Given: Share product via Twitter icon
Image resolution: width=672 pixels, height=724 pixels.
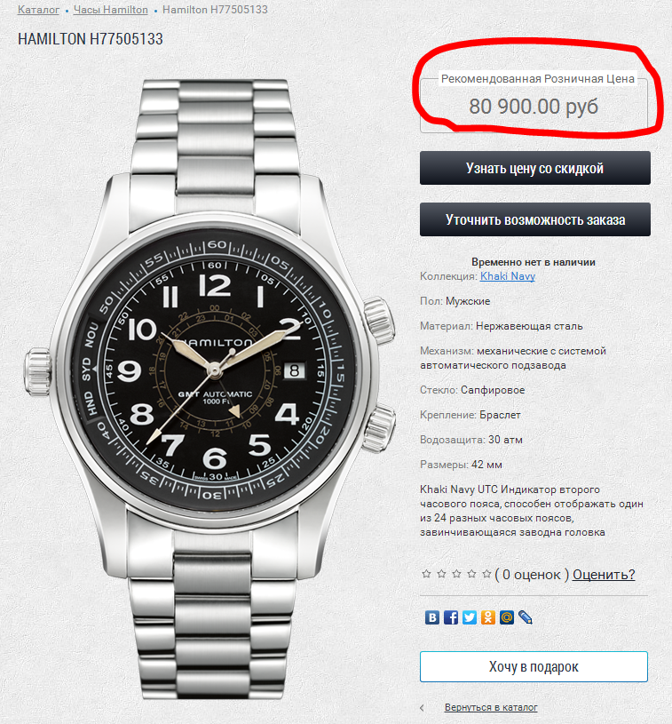Looking at the screenshot, I should click(470, 617).
